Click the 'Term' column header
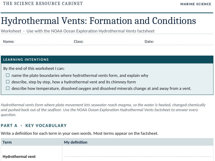This screenshot has width=215, height=161. pyautogui.click(x=7, y=142)
